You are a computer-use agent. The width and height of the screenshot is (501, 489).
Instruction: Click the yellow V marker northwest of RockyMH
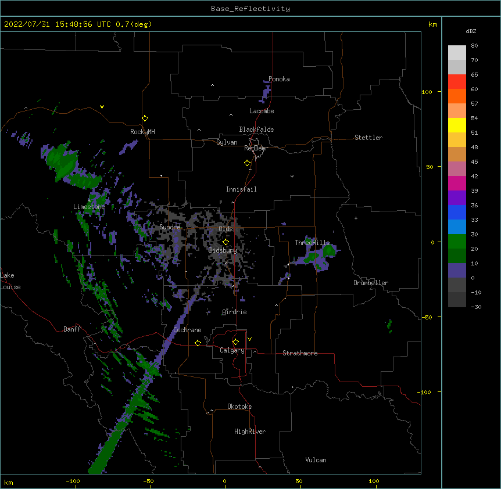[102, 107]
